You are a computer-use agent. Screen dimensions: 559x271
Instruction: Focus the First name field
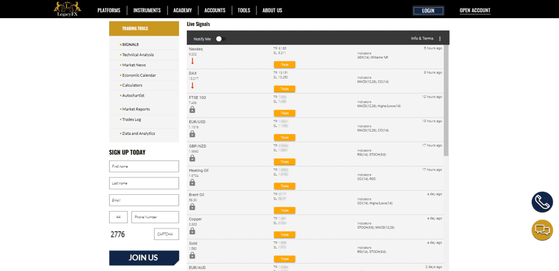pos(144,166)
